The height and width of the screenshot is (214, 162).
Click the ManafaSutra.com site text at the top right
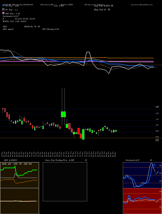coord(145,5)
